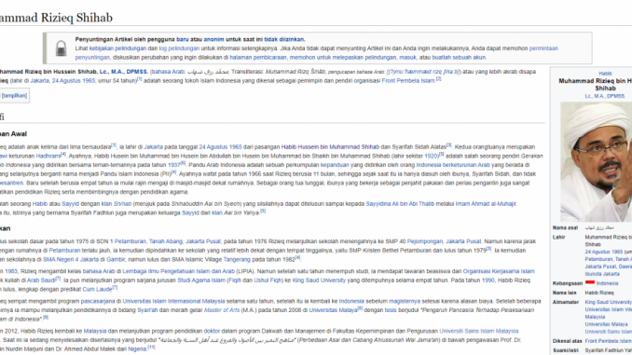Click 'Jakarta, 24 Agustus 1965' link in intro
This screenshot has height=355, width=632.
[62, 80]
